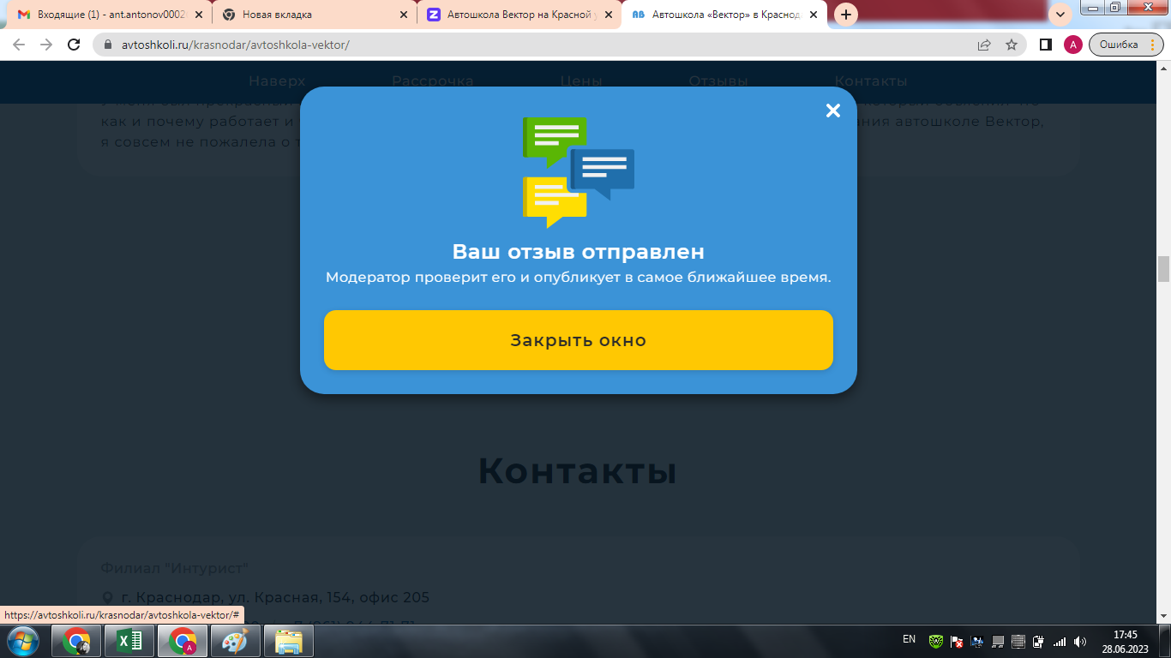The image size is (1171, 658).
Task: Close the "Автошкола Вектор на Красной" tab
Action: 609,15
